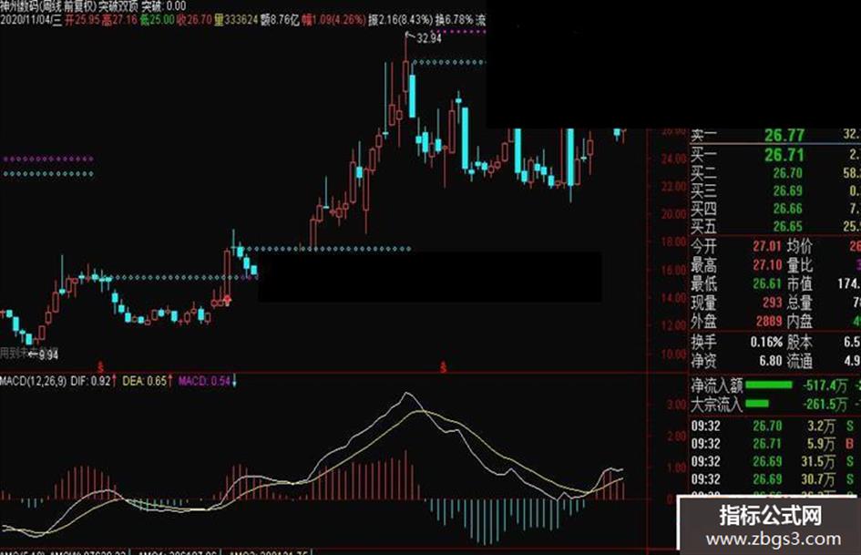Click the volume value 量333624
The height and width of the screenshot is (555, 861).
pos(236,20)
